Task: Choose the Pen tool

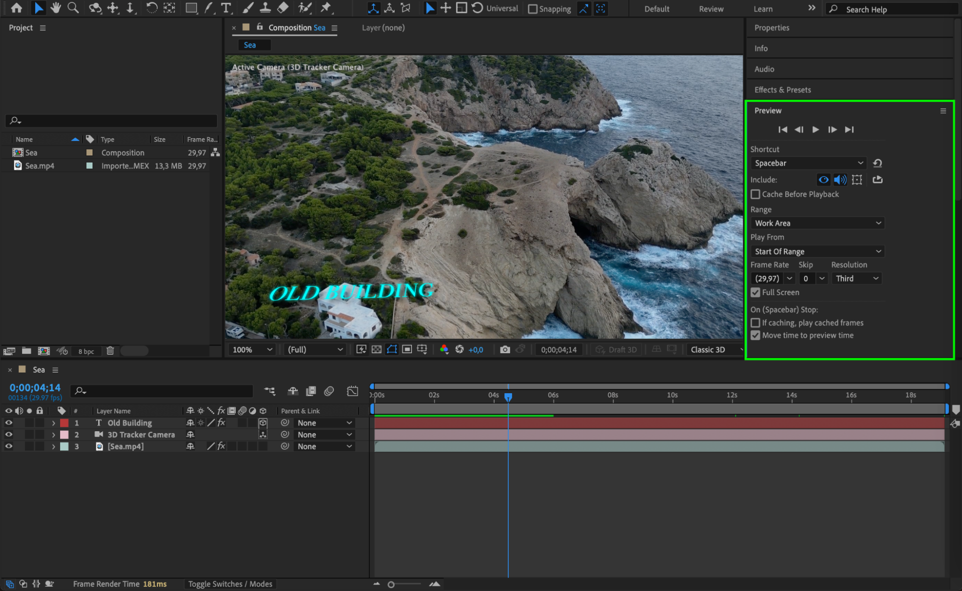Action: (209, 8)
